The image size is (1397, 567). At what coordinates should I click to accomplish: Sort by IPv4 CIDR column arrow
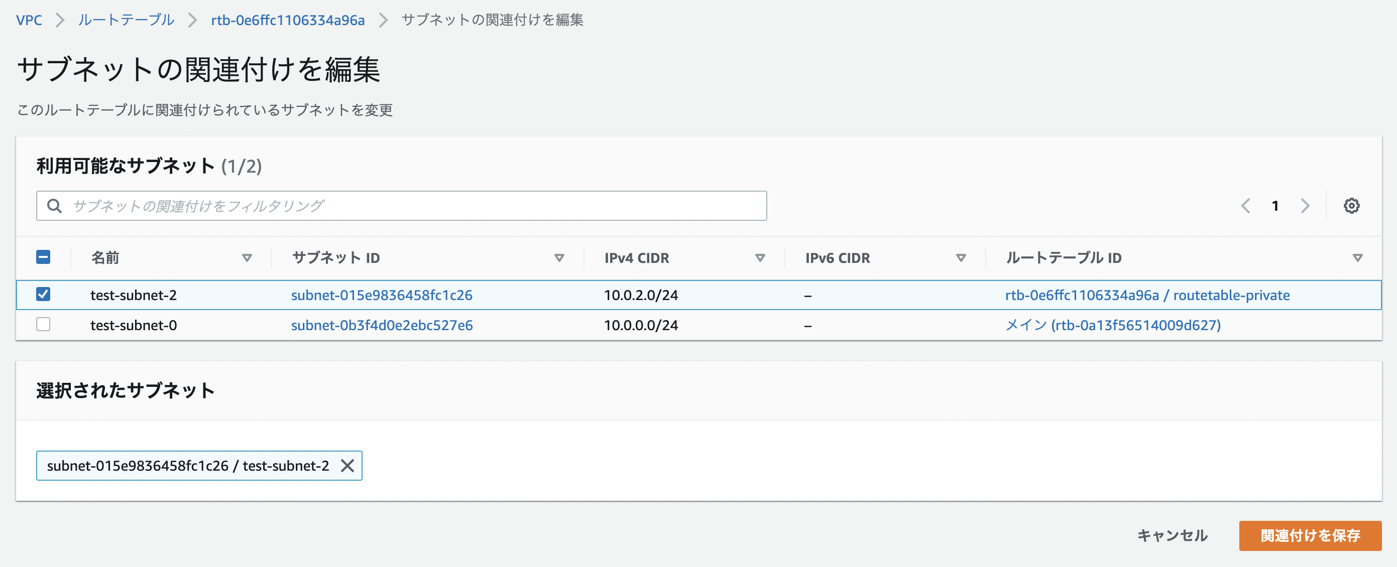[x=760, y=258]
